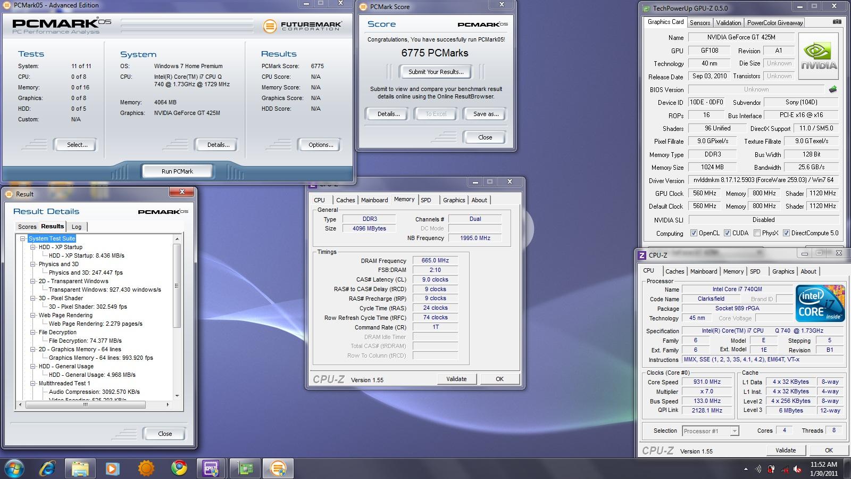Screen dimensions: 851x479
Task: Collapse the HDD - General Usage node
Action: (33, 366)
